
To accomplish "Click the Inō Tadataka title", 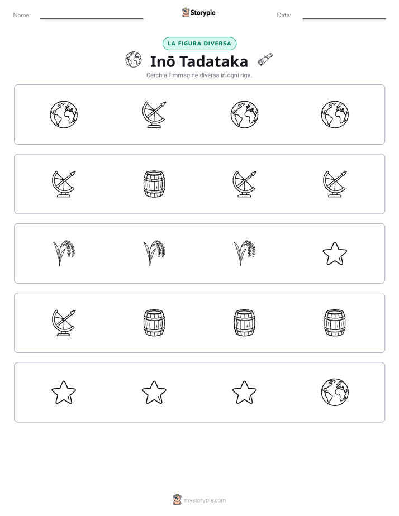I will [199, 61].
